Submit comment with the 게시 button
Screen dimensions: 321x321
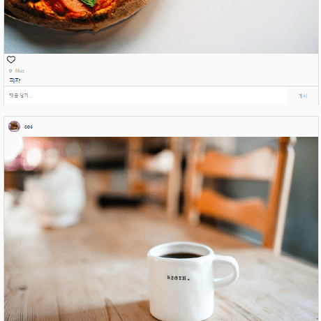tap(303, 96)
